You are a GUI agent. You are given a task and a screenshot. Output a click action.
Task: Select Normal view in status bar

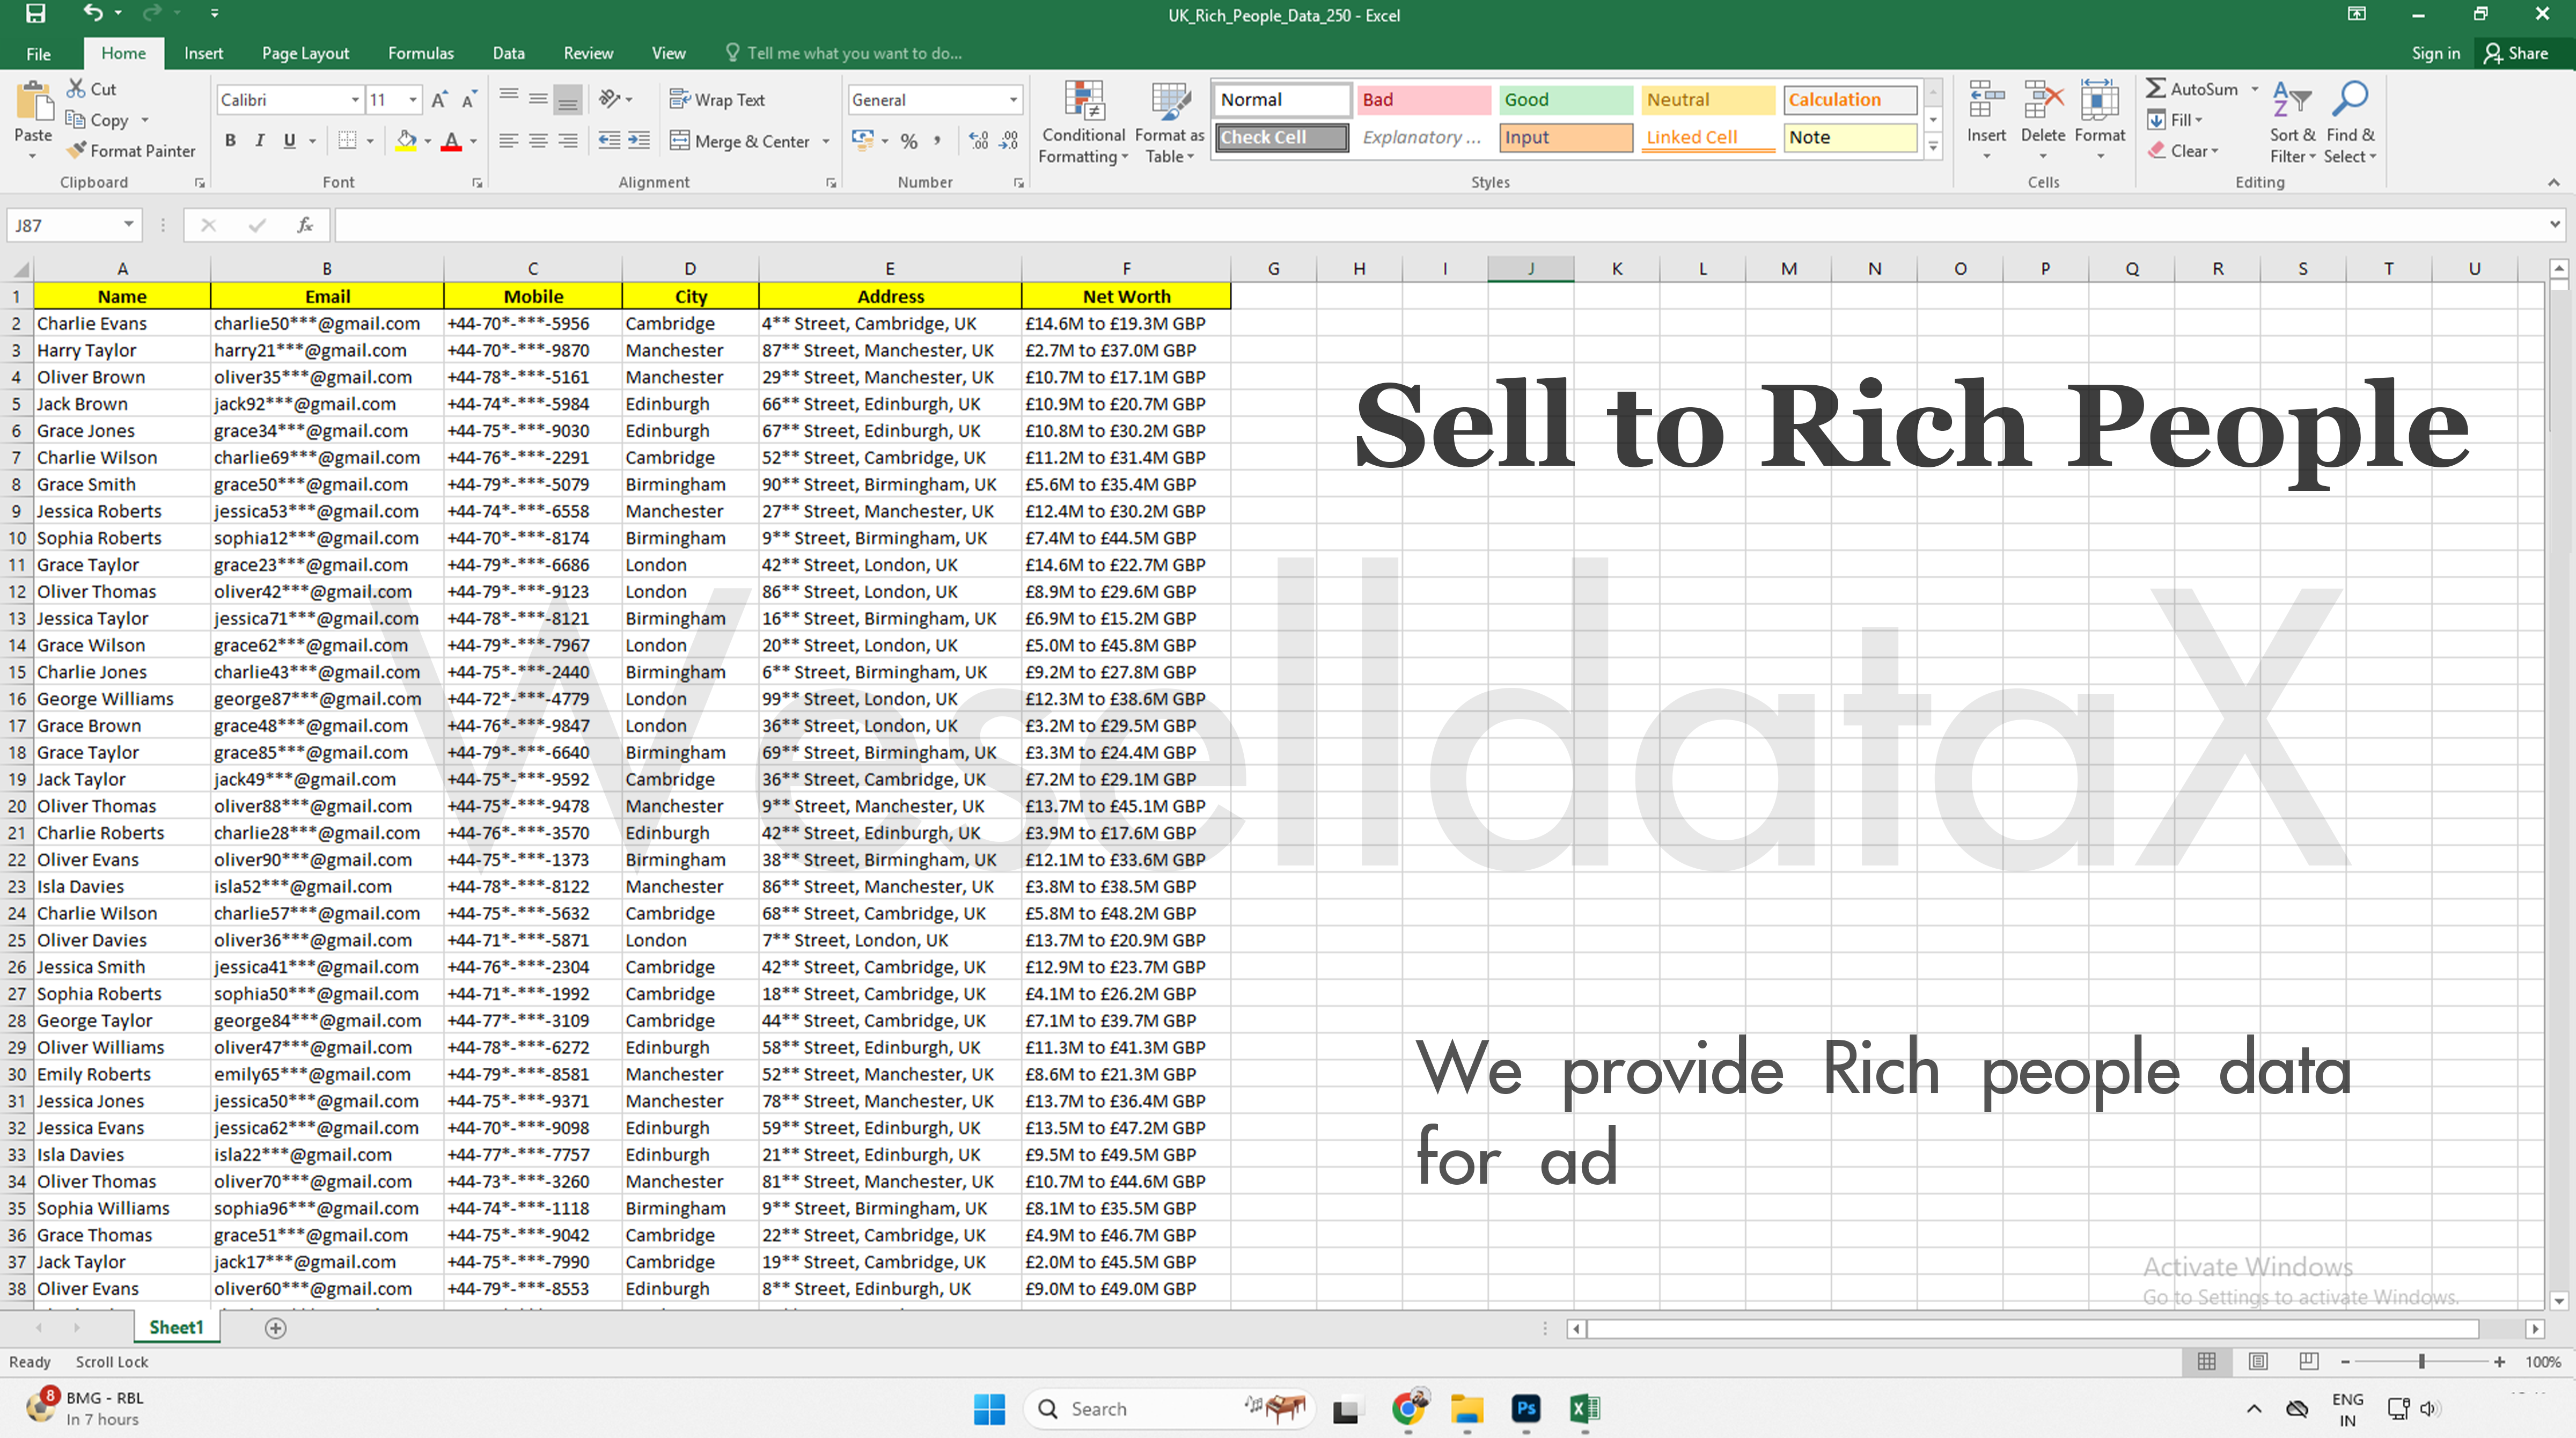tap(2206, 1361)
